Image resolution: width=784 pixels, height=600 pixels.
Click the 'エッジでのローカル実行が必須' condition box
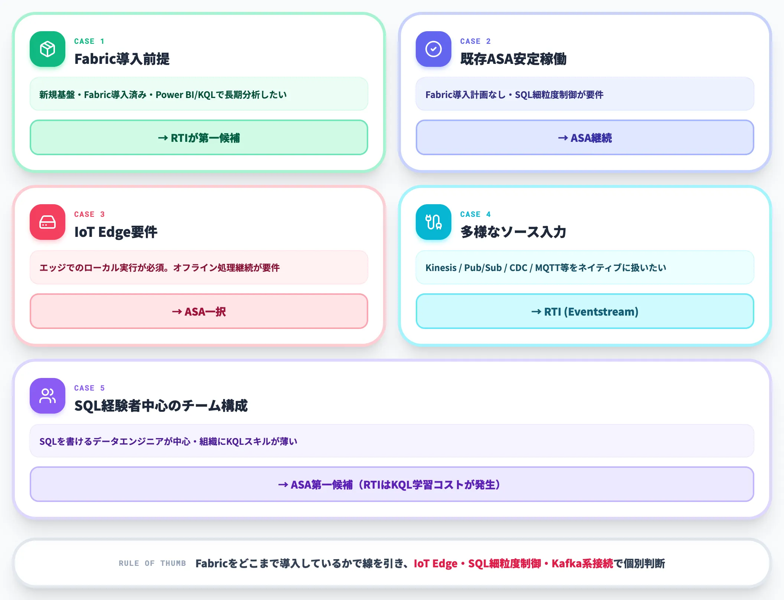[199, 267]
